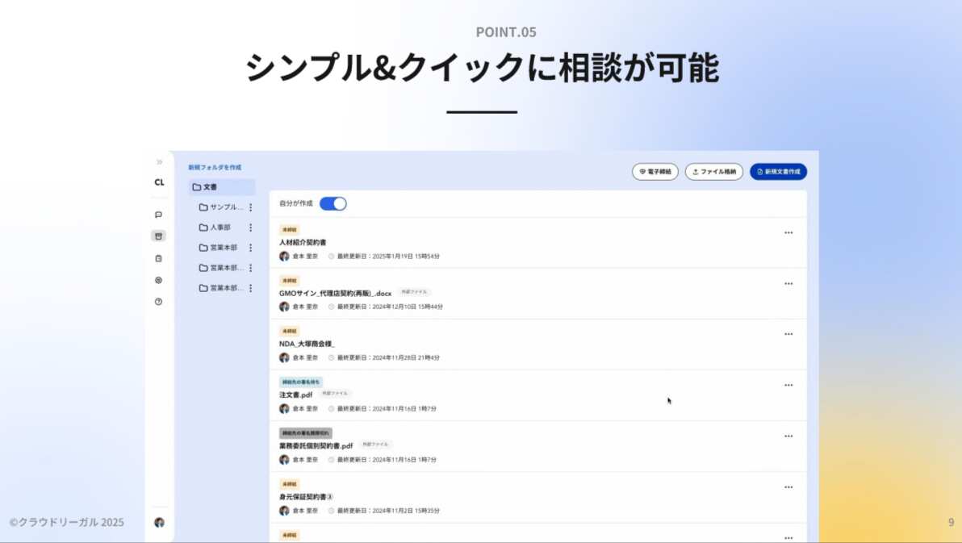962x543 pixels.
Task: Open the help question-mark icon in the sidebar
Action: tap(159, 302)
